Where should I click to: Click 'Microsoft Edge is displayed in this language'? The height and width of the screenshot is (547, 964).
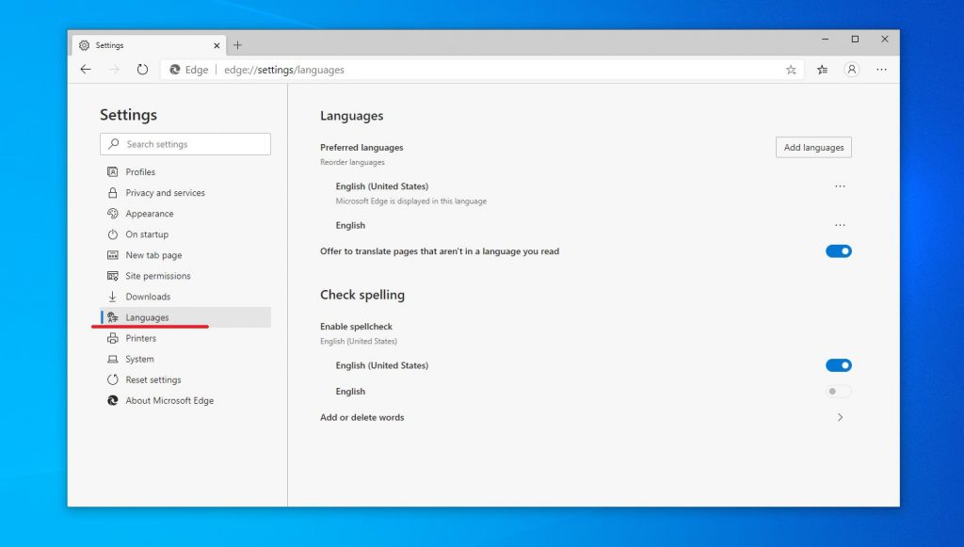pos(410,201)
